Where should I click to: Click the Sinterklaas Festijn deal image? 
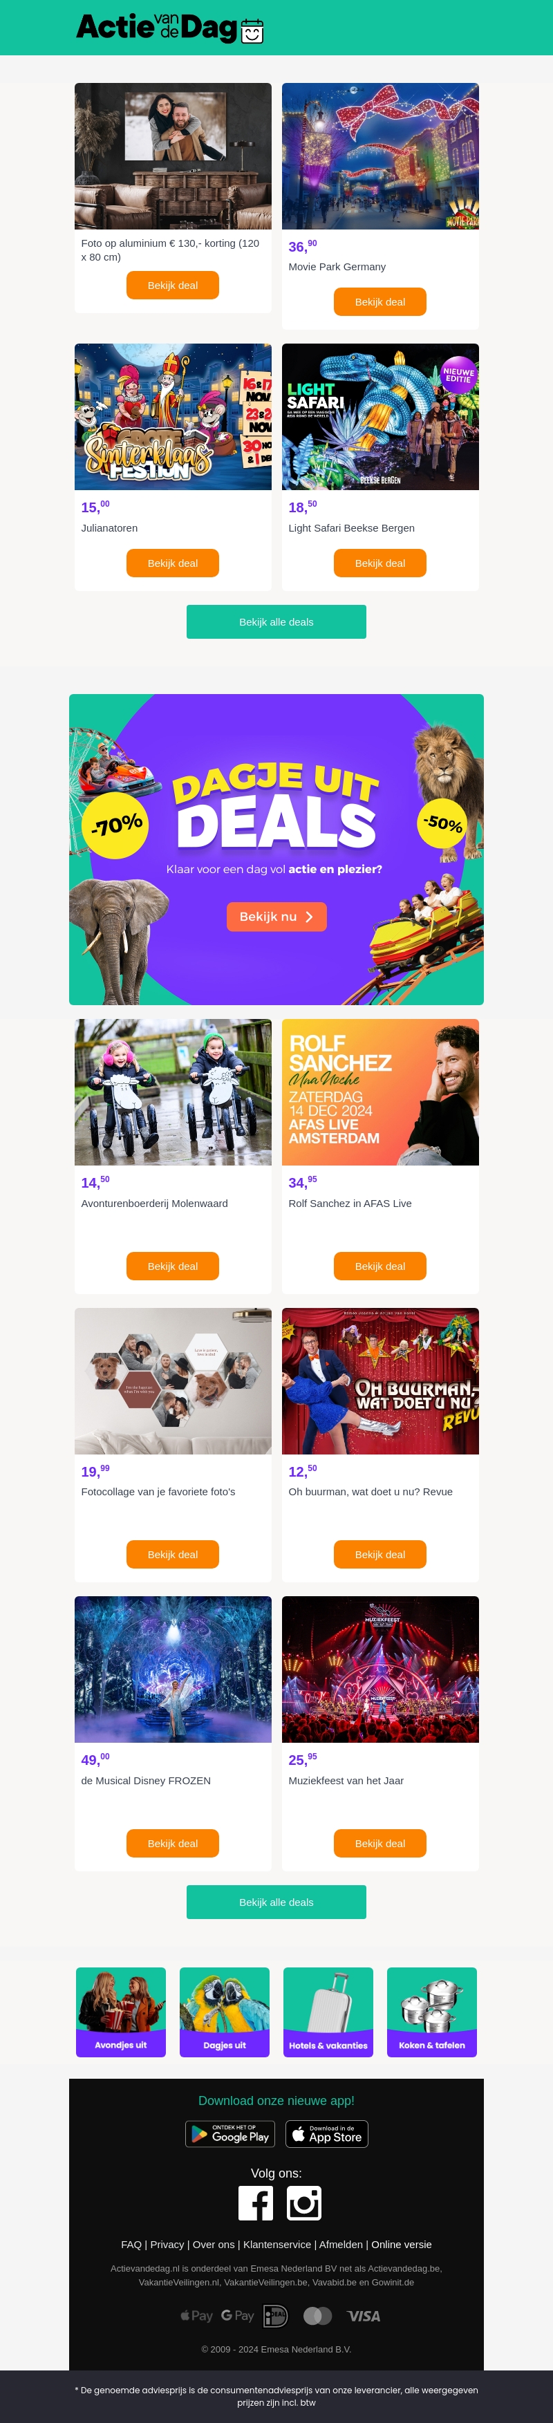coord(173,417)
